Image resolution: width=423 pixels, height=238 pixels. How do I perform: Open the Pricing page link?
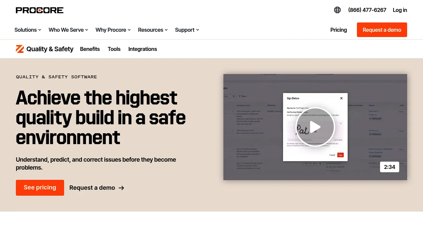coord(339,30)
